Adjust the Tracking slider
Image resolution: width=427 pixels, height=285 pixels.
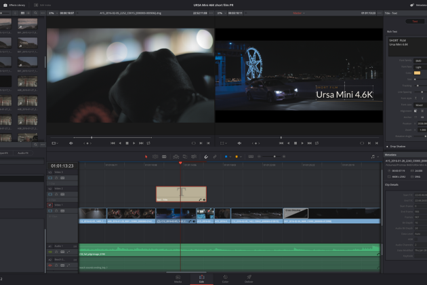tap(418, 85)
